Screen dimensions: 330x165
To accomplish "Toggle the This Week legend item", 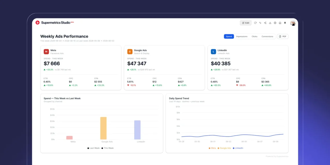I will coord(108,148).
